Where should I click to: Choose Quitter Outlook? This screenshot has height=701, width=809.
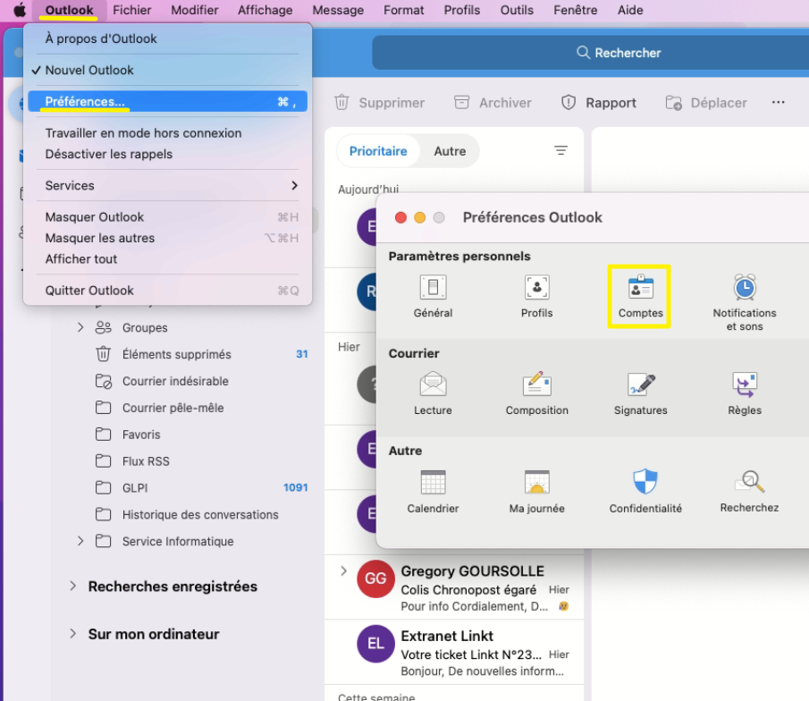coord(167,290)
